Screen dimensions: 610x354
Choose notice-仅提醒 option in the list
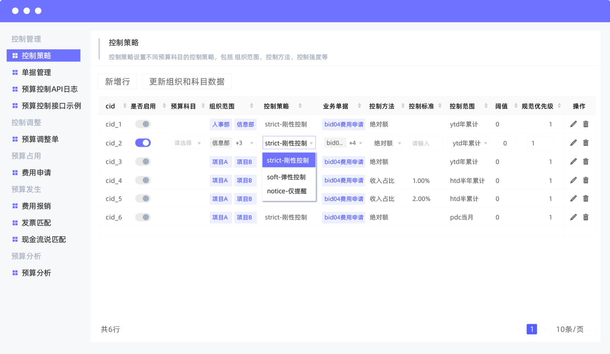pyautogui.click(x=287, y=191)
